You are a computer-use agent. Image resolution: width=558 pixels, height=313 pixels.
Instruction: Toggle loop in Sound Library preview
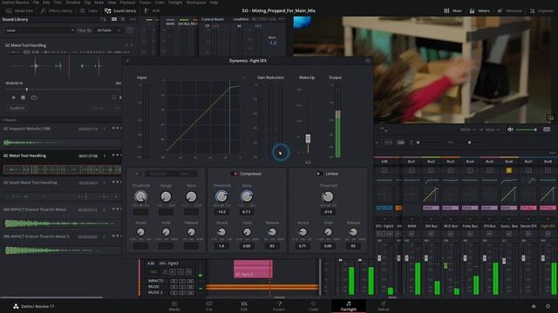[x=34, y=97]
